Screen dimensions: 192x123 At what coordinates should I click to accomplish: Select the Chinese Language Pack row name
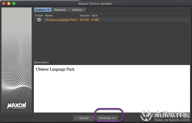pos(61,20)
